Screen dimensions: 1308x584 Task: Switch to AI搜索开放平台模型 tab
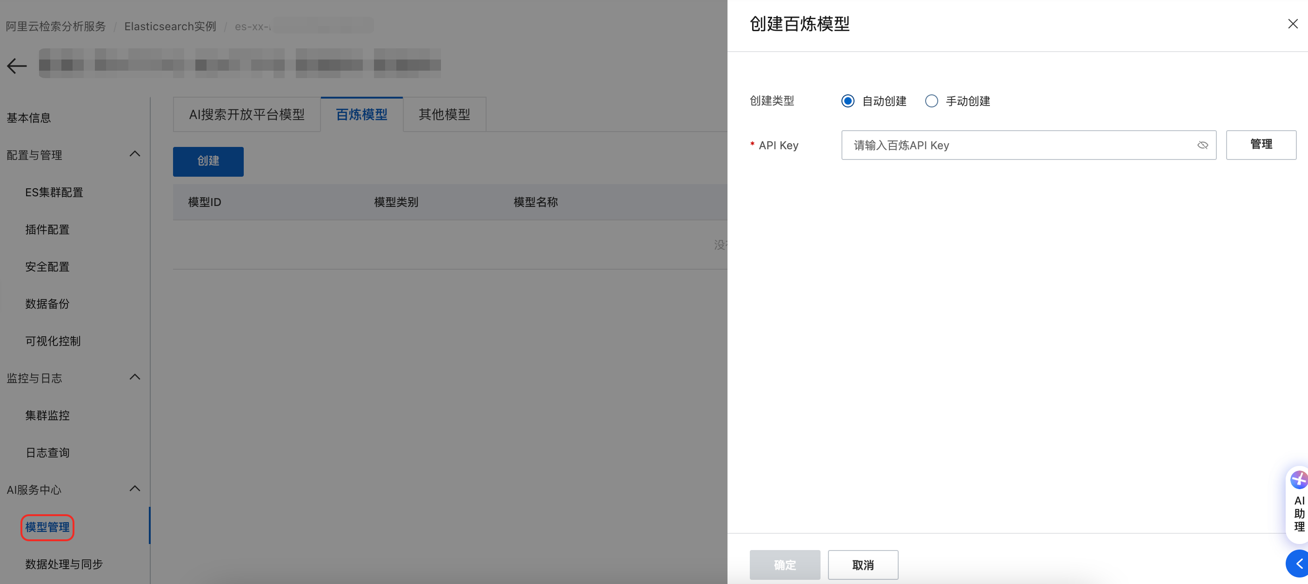(x=247, y=115)
